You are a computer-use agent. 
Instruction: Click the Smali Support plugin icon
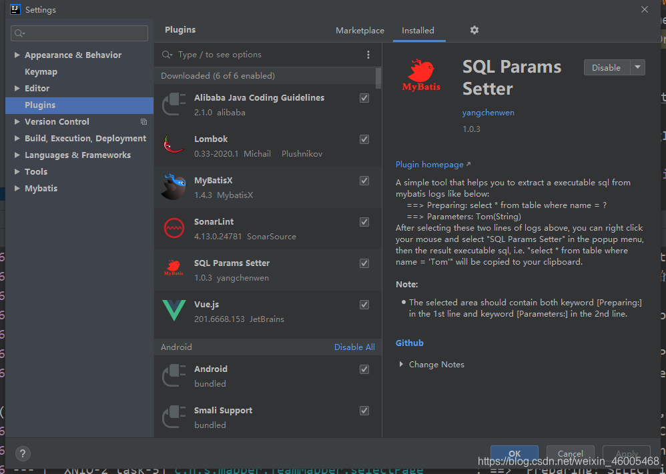click(174, 417)
